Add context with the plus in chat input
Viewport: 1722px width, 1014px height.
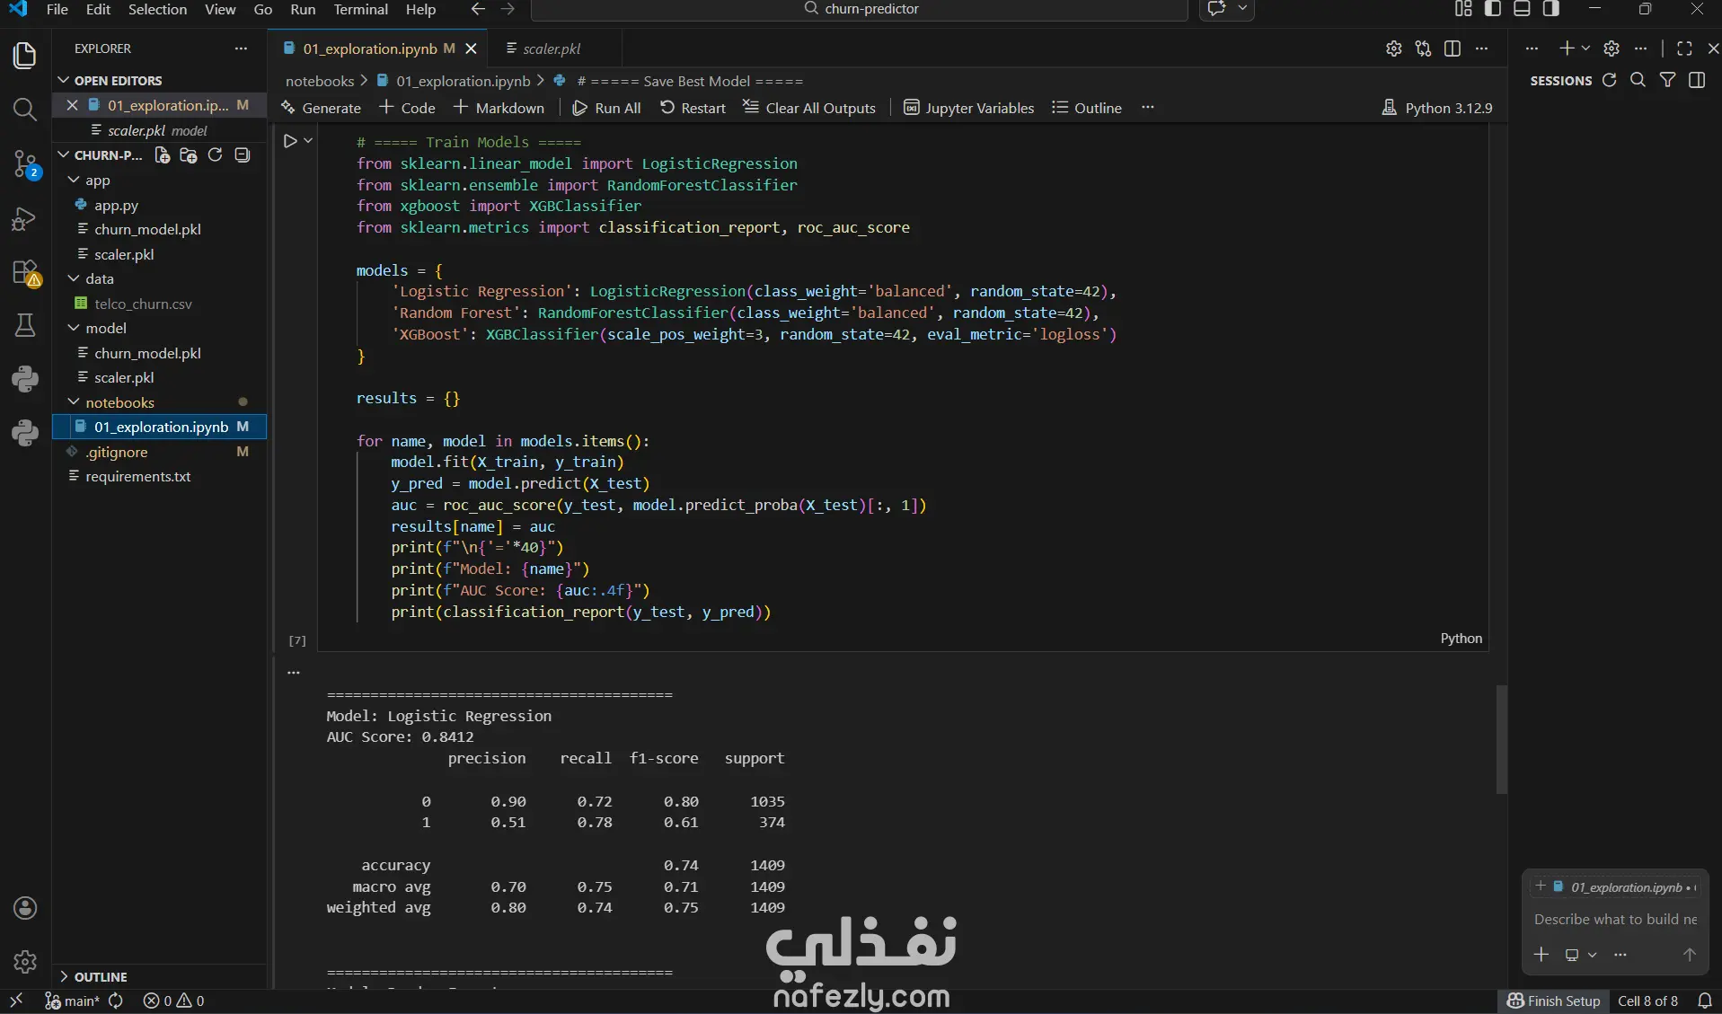pos(1541,955)
